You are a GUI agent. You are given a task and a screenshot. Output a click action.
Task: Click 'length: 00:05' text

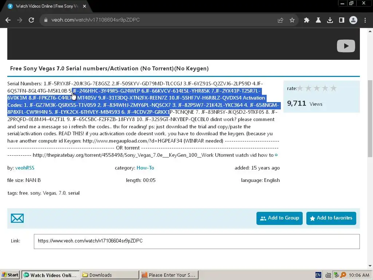pos(141,180)
